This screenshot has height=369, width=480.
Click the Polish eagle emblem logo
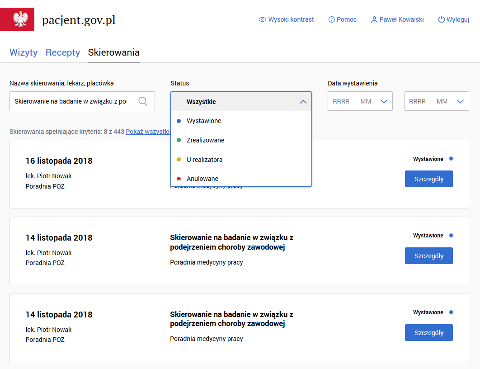click(x=17, y=19)
